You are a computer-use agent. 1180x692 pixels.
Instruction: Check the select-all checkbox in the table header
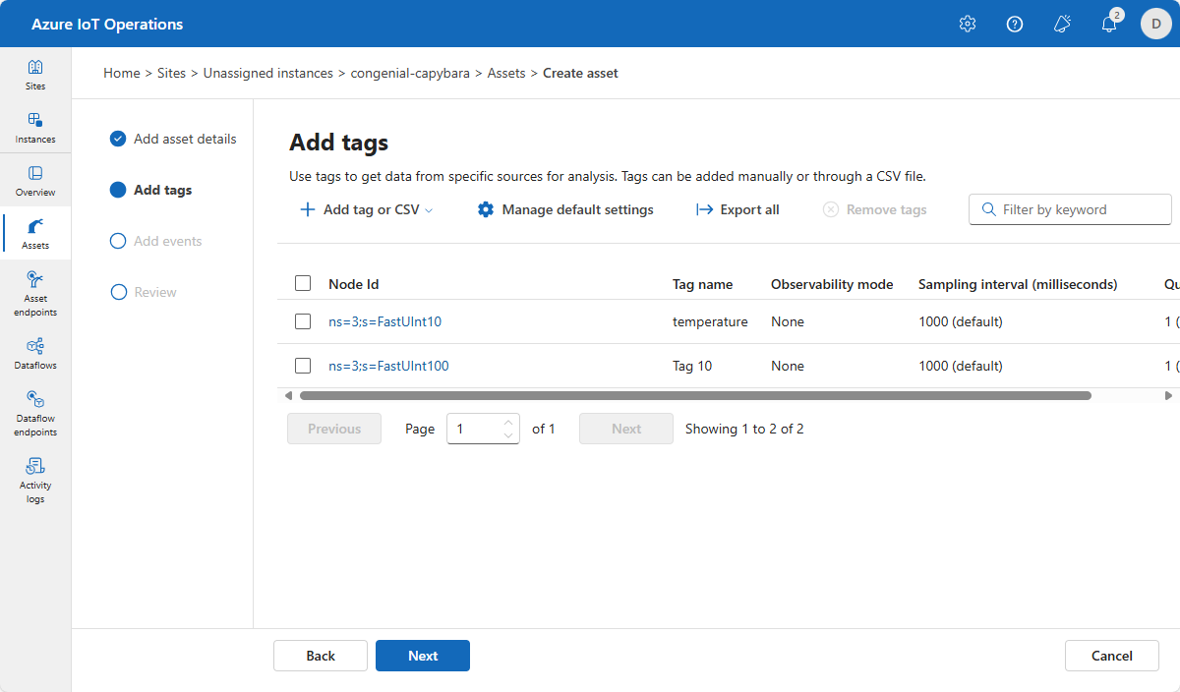coord(302,282)
